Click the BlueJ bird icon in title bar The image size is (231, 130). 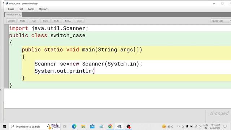click(x=7, y=3)
